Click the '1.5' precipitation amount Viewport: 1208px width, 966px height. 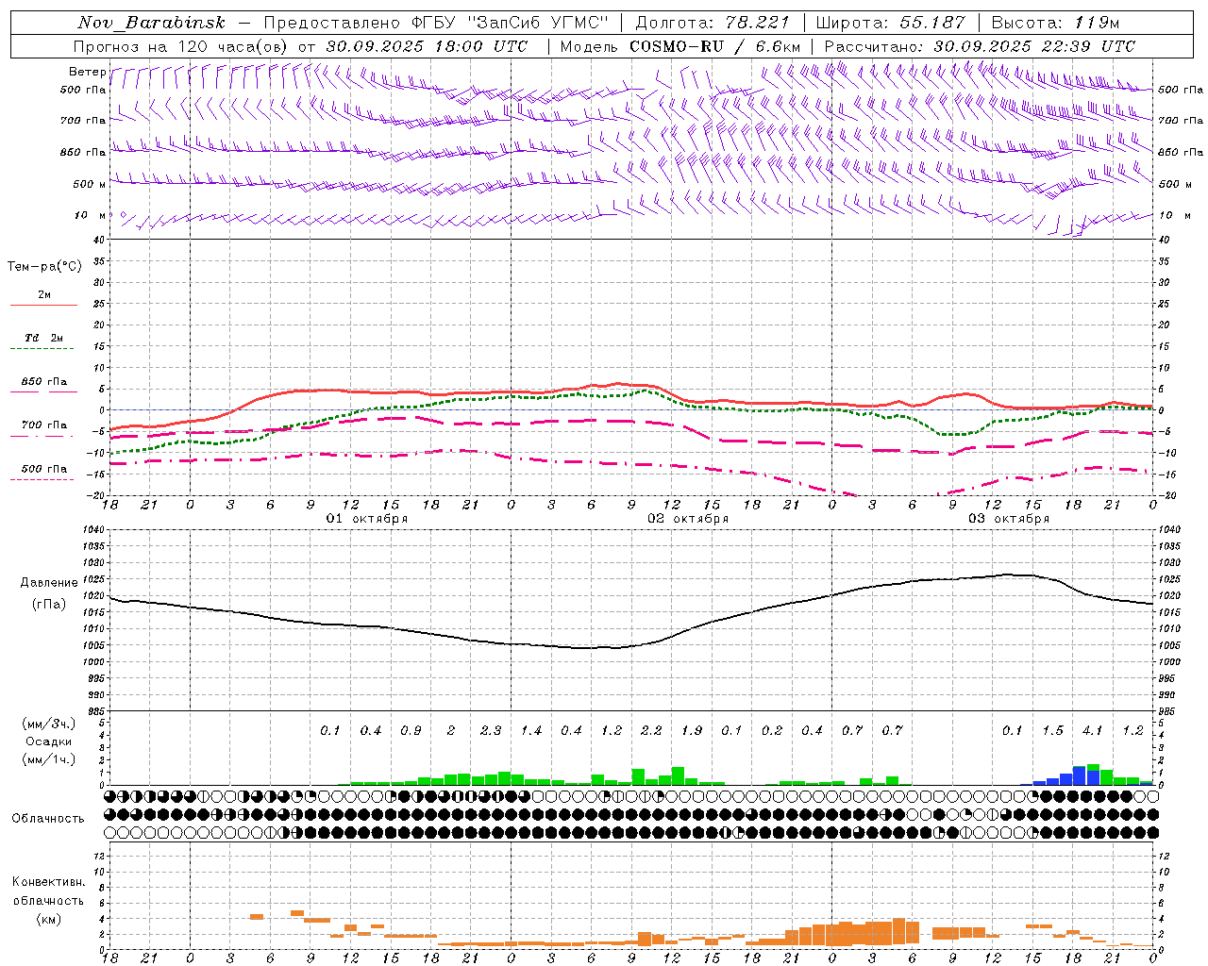[x=1052, y=730]
